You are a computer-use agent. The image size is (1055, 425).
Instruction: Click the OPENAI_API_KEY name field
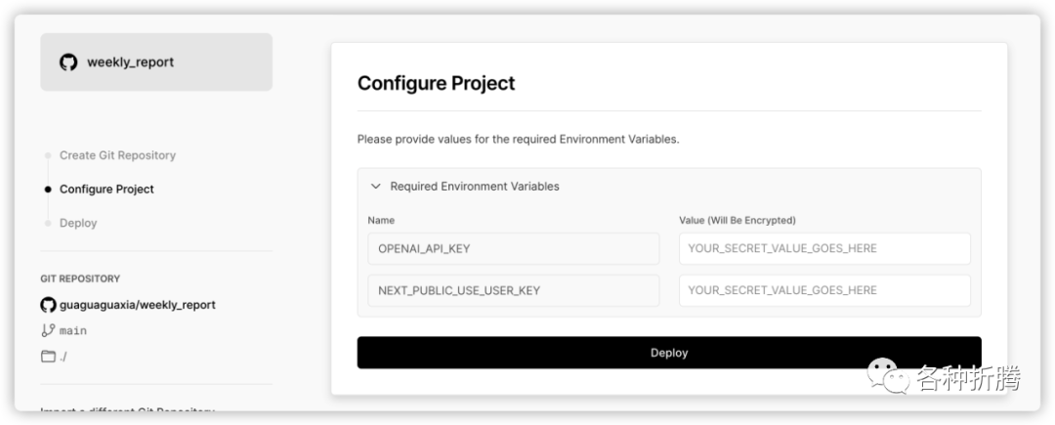coord(513,248)
